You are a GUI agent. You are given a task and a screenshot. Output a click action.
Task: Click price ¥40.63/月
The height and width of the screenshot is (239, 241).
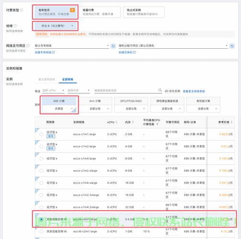point(226,134)
